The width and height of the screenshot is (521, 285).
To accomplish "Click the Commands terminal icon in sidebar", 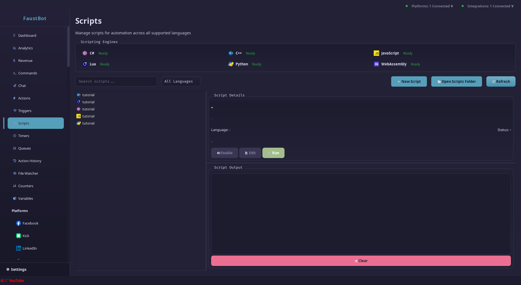I will 14,73.
